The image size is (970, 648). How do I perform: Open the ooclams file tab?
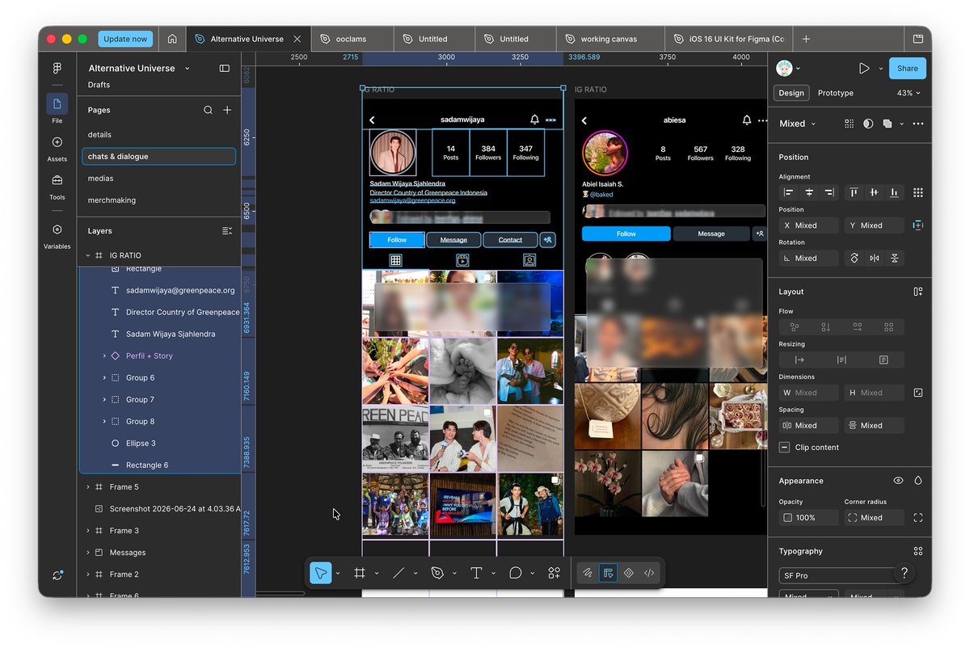click(x=352, y=39)
